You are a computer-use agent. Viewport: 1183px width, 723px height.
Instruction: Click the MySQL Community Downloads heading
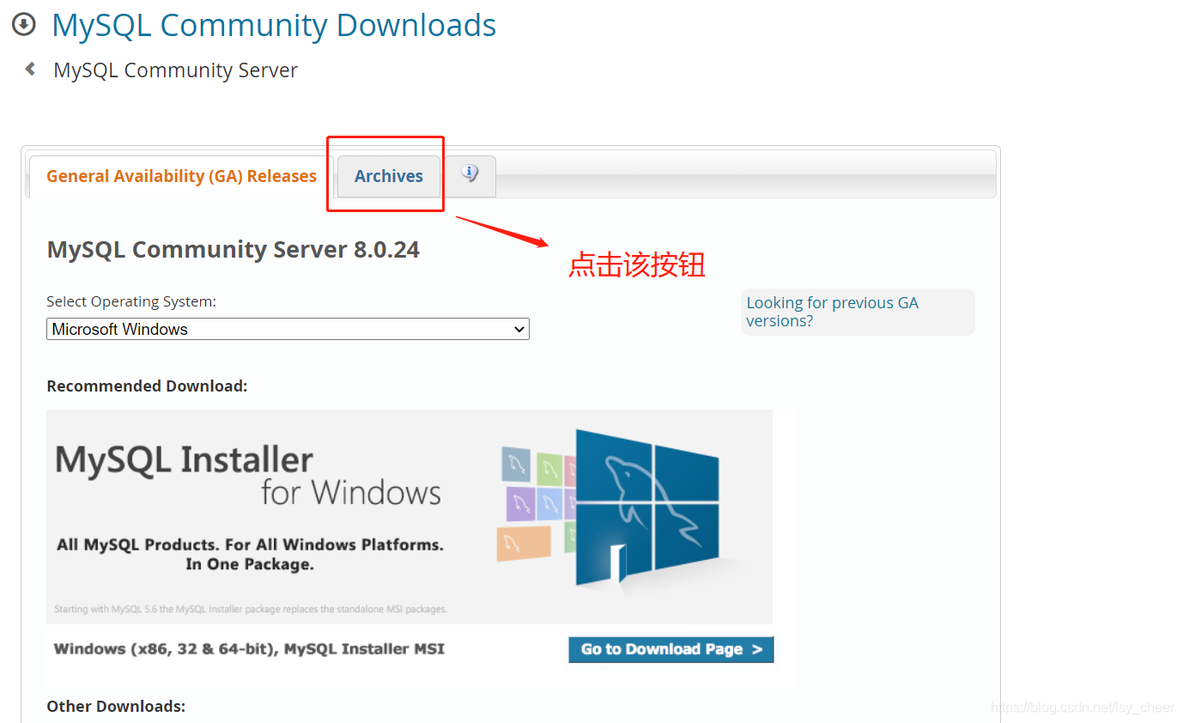click(x=274, y=25)
